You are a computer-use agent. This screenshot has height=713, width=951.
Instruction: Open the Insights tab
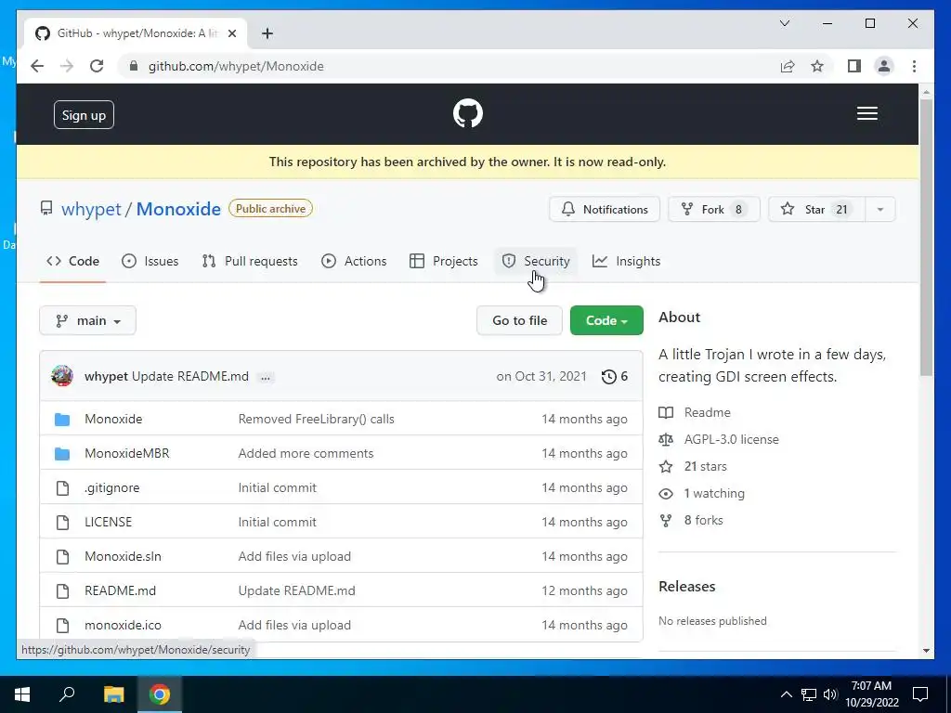click(627, 261)
